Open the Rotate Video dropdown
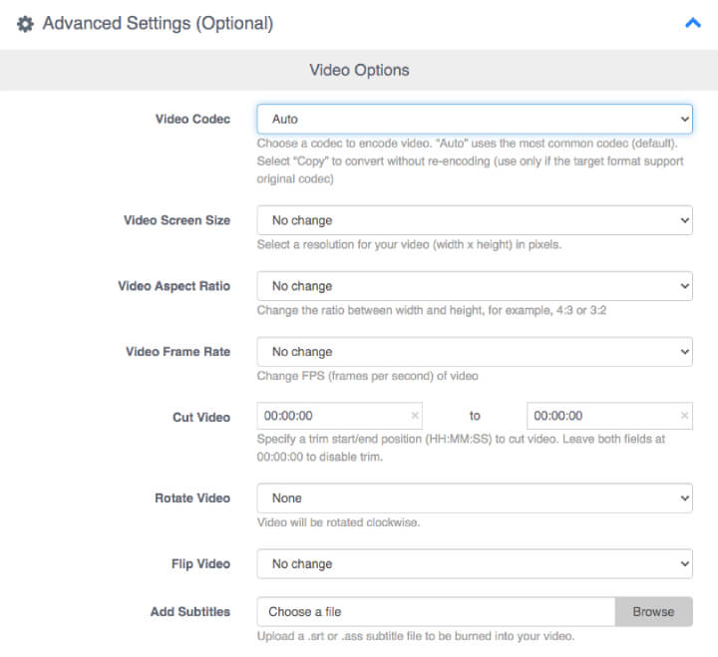 (x=475, y=497)
